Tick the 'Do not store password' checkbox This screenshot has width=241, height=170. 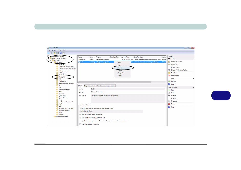pos(83,121)
